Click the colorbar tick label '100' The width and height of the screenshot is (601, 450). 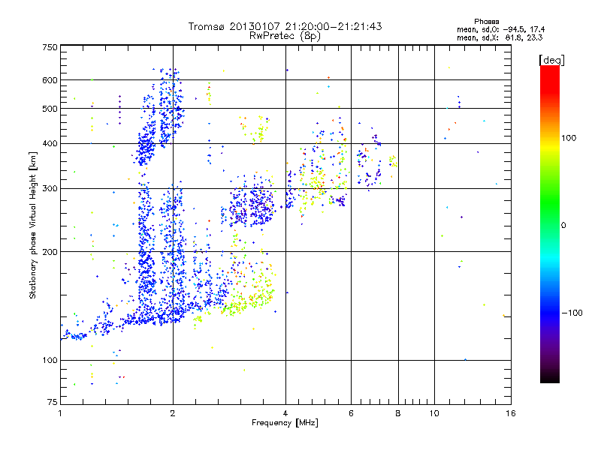coord(569,138)
